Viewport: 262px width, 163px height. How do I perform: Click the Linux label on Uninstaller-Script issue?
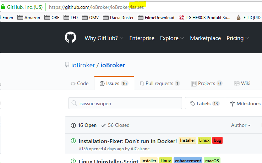[165, 161]
